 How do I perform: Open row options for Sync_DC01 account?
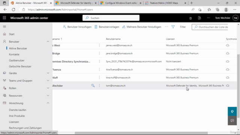pos(99,61)
